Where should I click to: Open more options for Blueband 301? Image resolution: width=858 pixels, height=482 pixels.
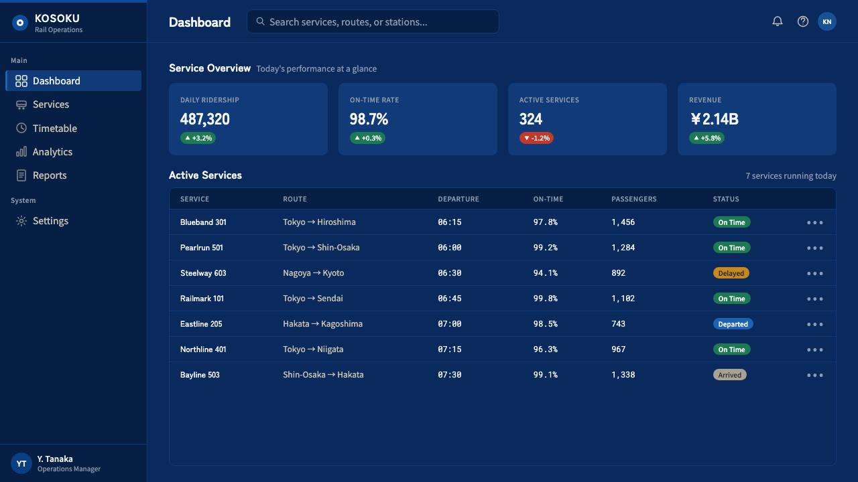(815, 222)
